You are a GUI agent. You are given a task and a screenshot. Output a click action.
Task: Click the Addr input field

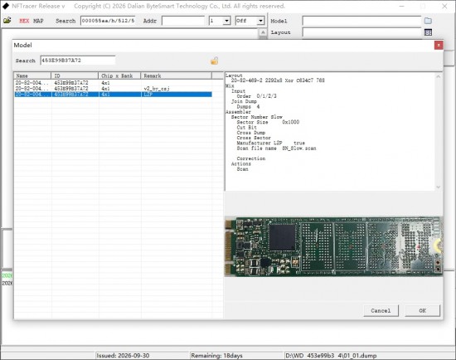click(183, 21)
